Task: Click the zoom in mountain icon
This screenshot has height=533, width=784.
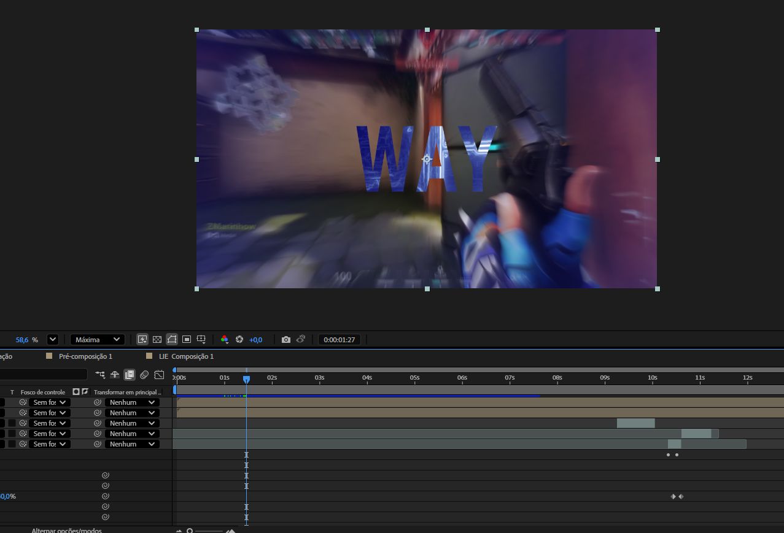Action: coord(231,531)
